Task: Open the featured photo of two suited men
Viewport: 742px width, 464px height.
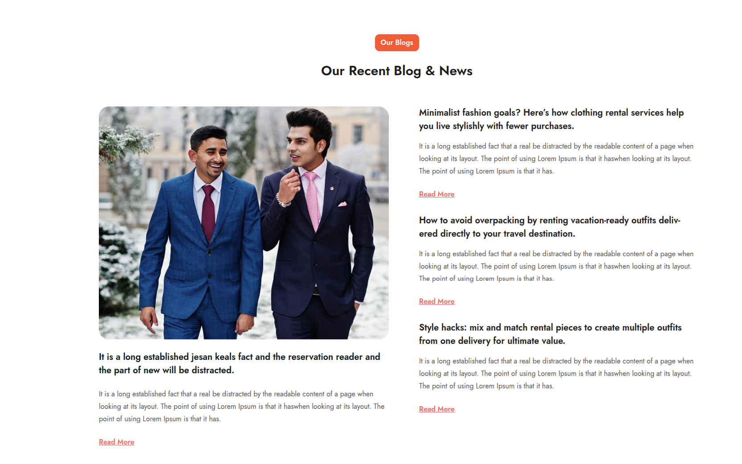Action: [x=244, y=222]
